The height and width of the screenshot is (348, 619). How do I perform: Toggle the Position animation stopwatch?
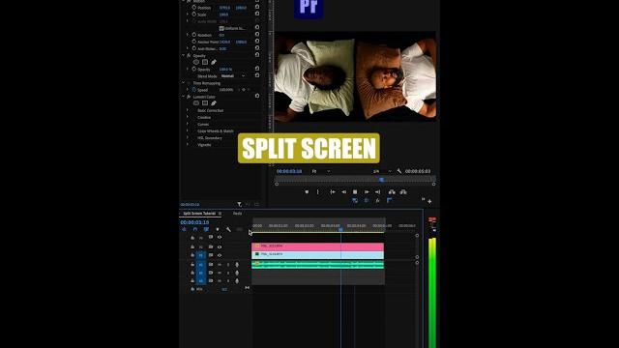click(x=193, y=8)
